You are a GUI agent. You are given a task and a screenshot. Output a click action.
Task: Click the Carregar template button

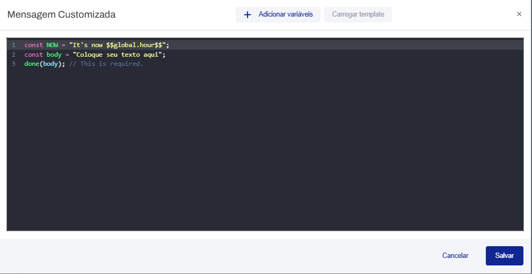[358, 14]
